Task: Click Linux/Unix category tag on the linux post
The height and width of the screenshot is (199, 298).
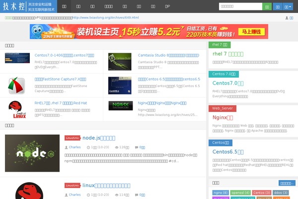Action: (73, 186)
